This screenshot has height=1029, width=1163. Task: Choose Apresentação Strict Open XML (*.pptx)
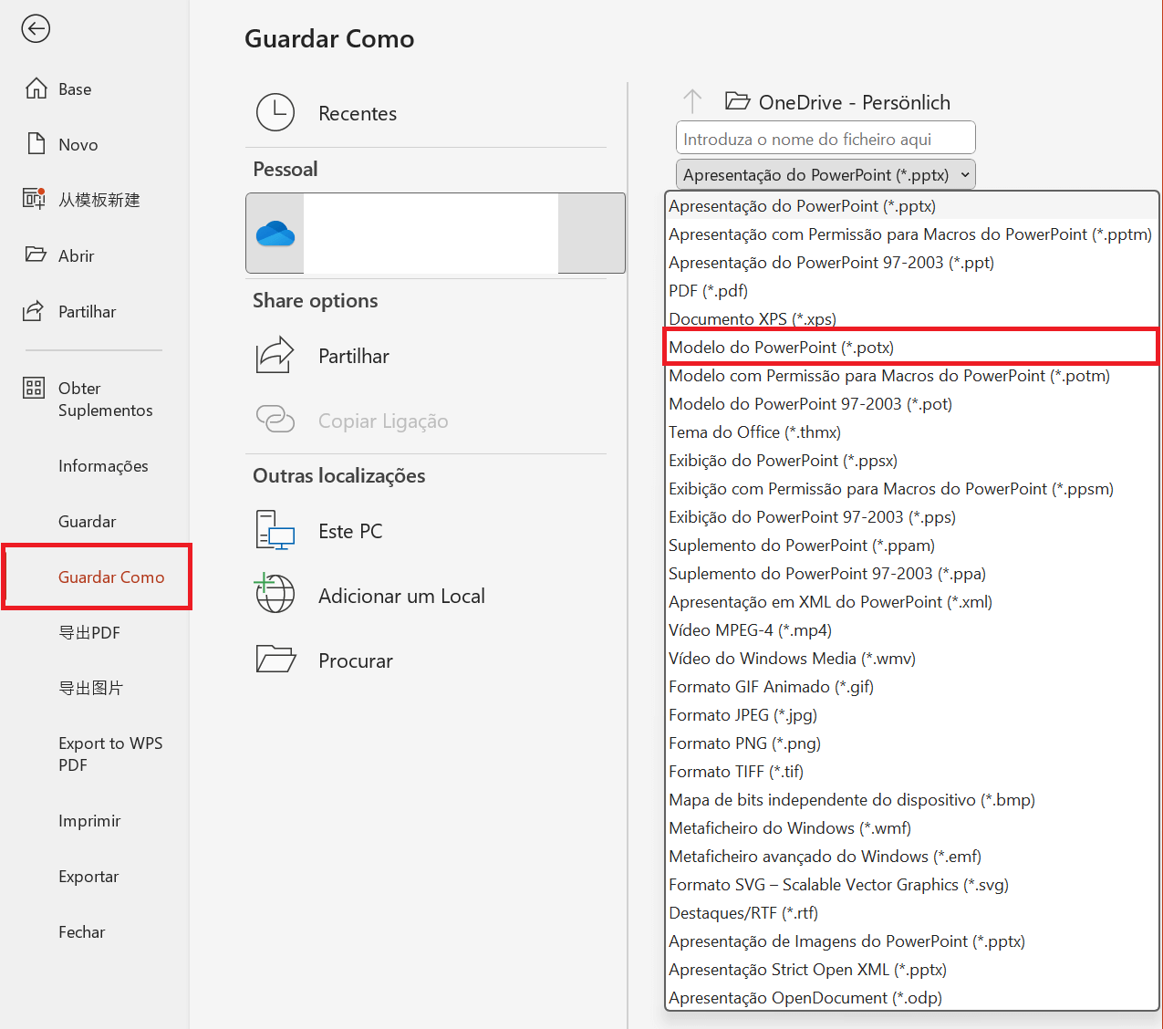912,970
